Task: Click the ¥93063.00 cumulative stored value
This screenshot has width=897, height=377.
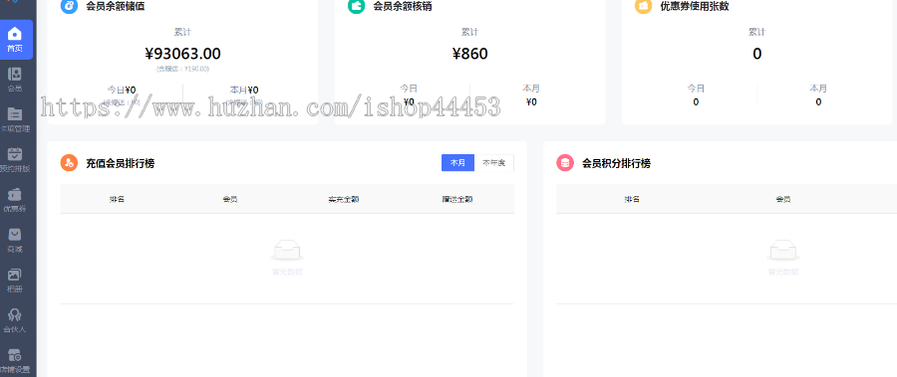Action: pos(183,54)
